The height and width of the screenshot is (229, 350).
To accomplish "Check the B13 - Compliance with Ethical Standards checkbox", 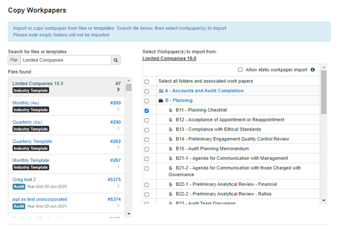I will coord(147,130).
